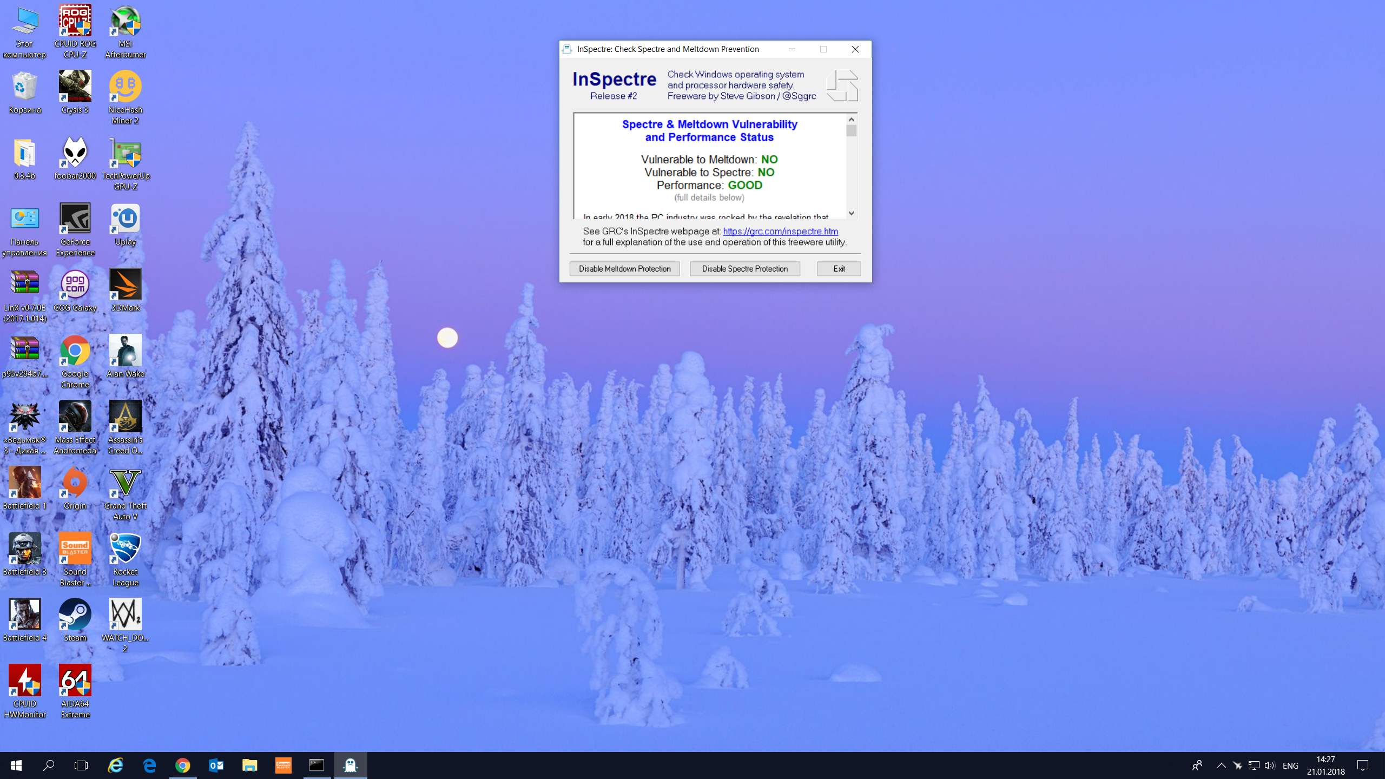Screen dimensions: 1385x779
Task: Open InSpectre title bar system menu icon
Action: (567, 49)
